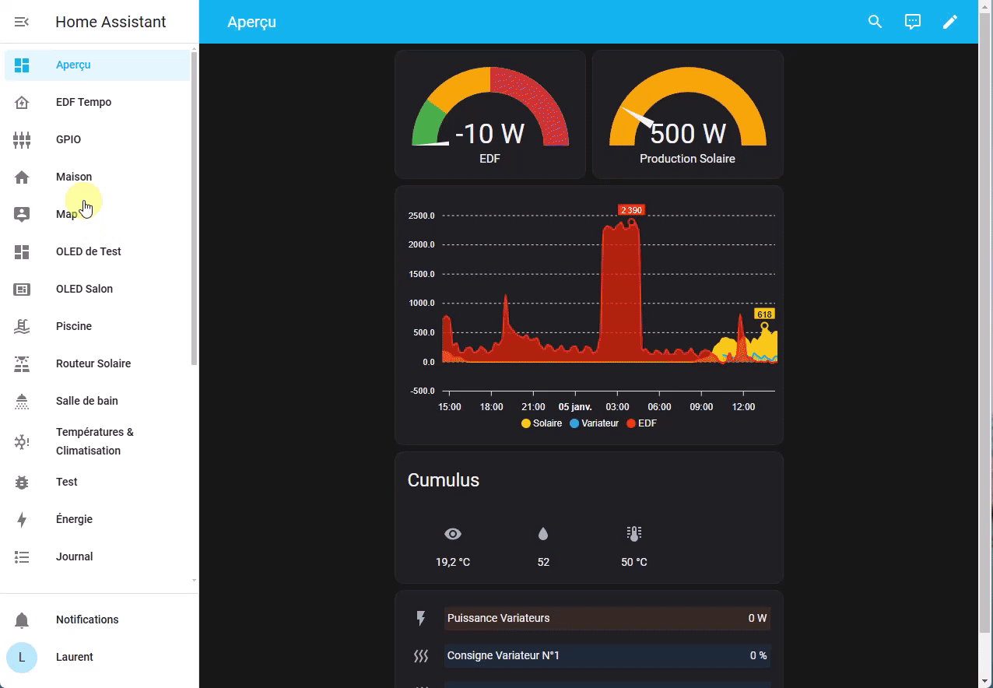Open the Assist chat bubble icon

click(913, 22)
